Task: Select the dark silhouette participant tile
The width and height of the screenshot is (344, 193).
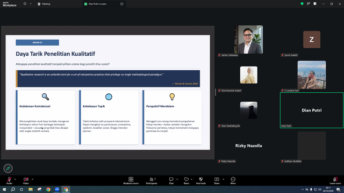Action: pos(248,110)
